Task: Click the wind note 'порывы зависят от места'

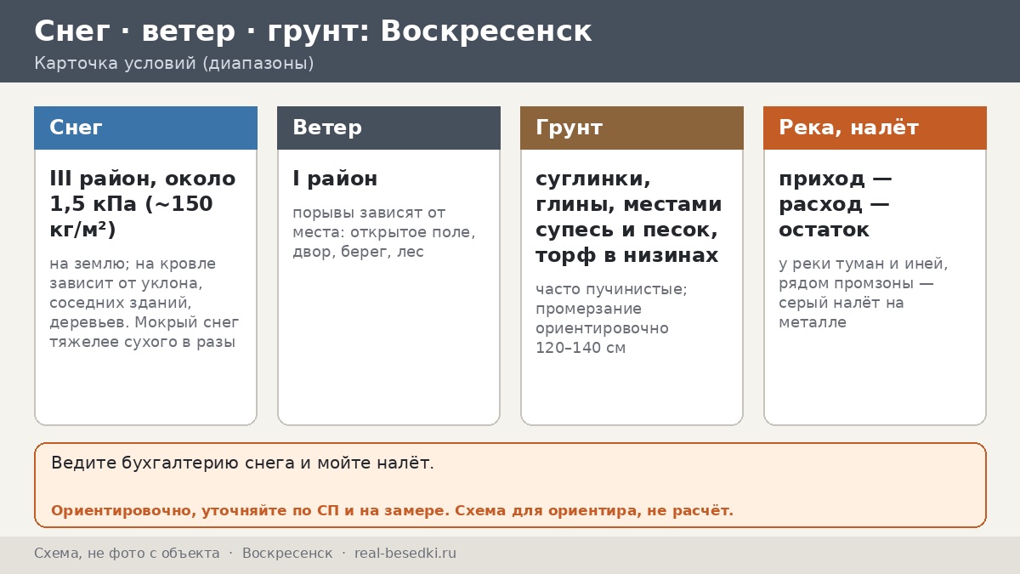Action: [384, 232]
